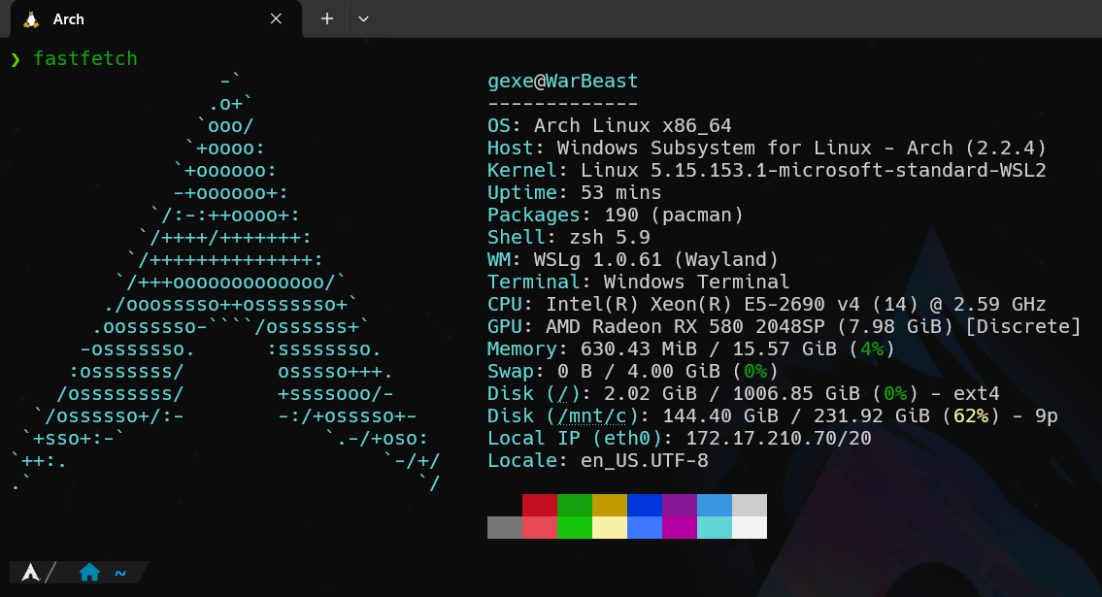1102x597 pixels.
Task: Click the Memory line 630.43 MiB / 15.57 GiB
Action: (x=691, y=349)
